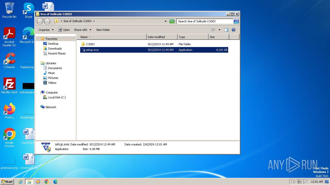330x185 pixels.
Task: Click the Music library icon
Action: (45, 73)
